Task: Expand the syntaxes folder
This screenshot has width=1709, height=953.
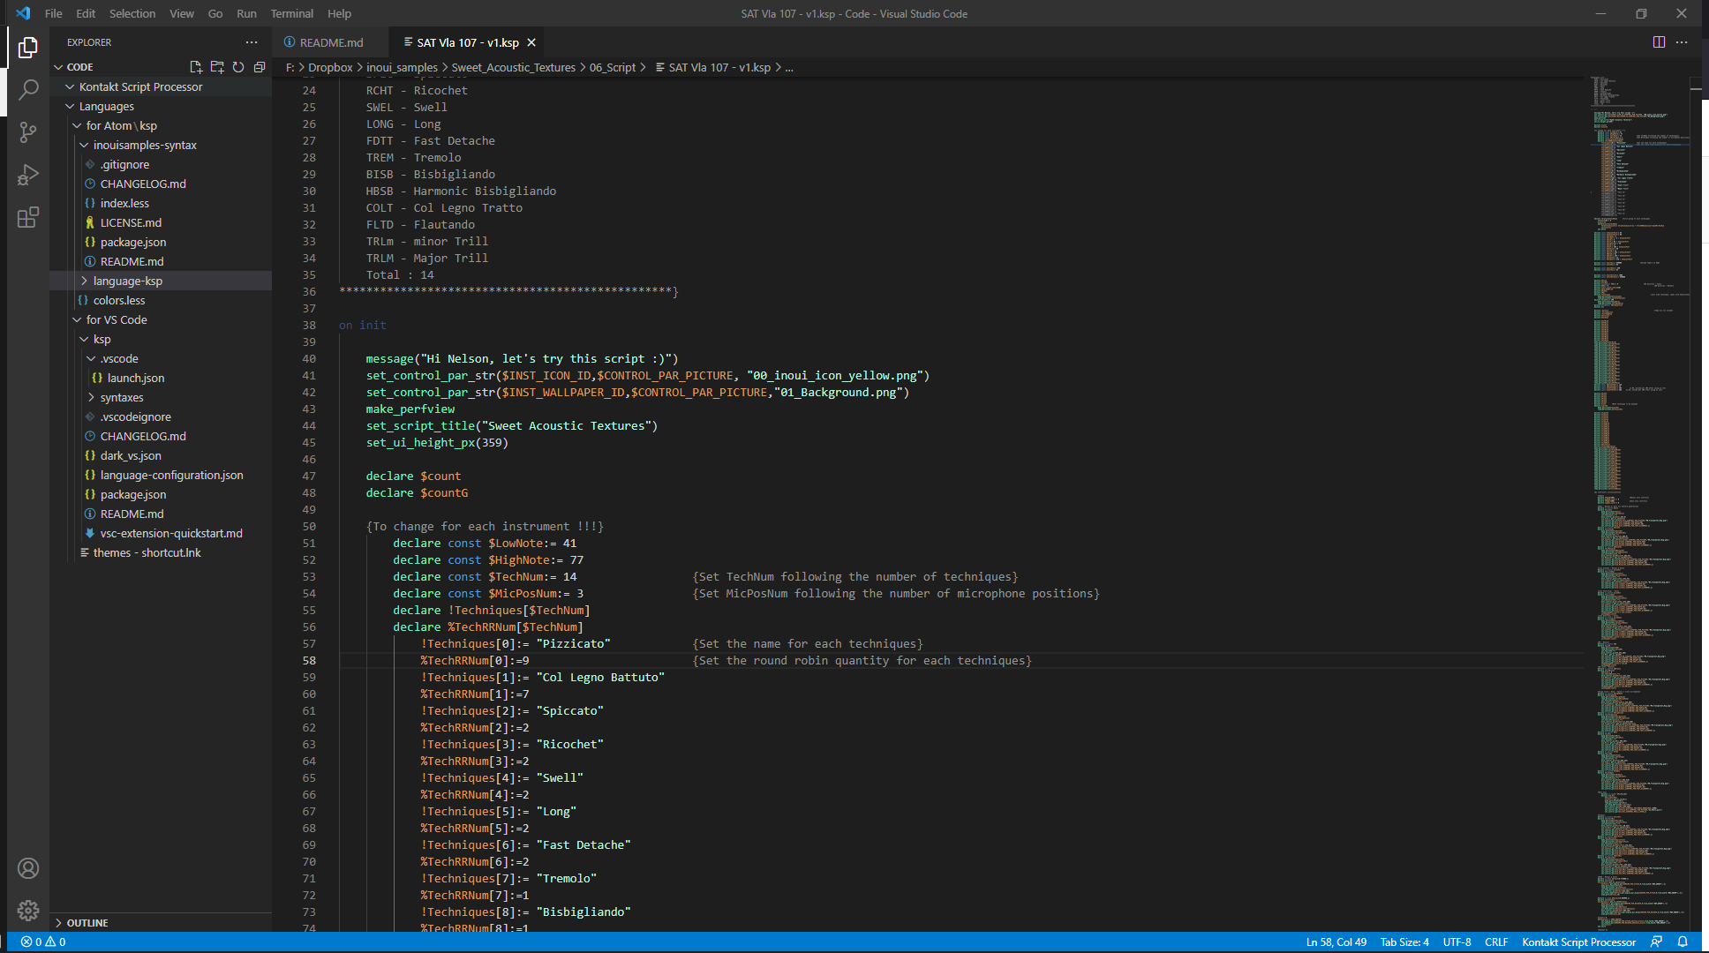Action: (121, 397)
